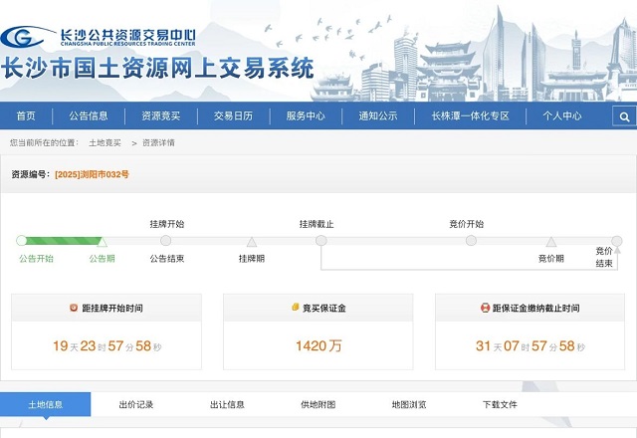This screenshot has width=637, height=438.
Task: Click the icon beside 距保证金缴纳截止时间
Action: pos(485,308)
